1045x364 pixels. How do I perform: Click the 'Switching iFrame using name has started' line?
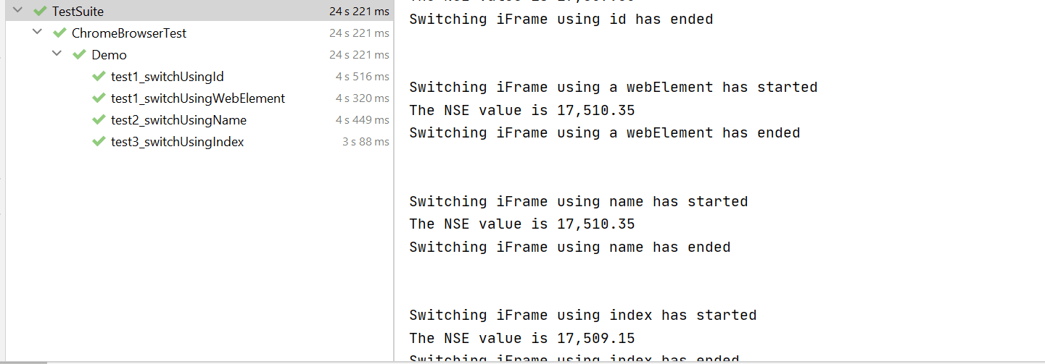(x=578, y=201)
